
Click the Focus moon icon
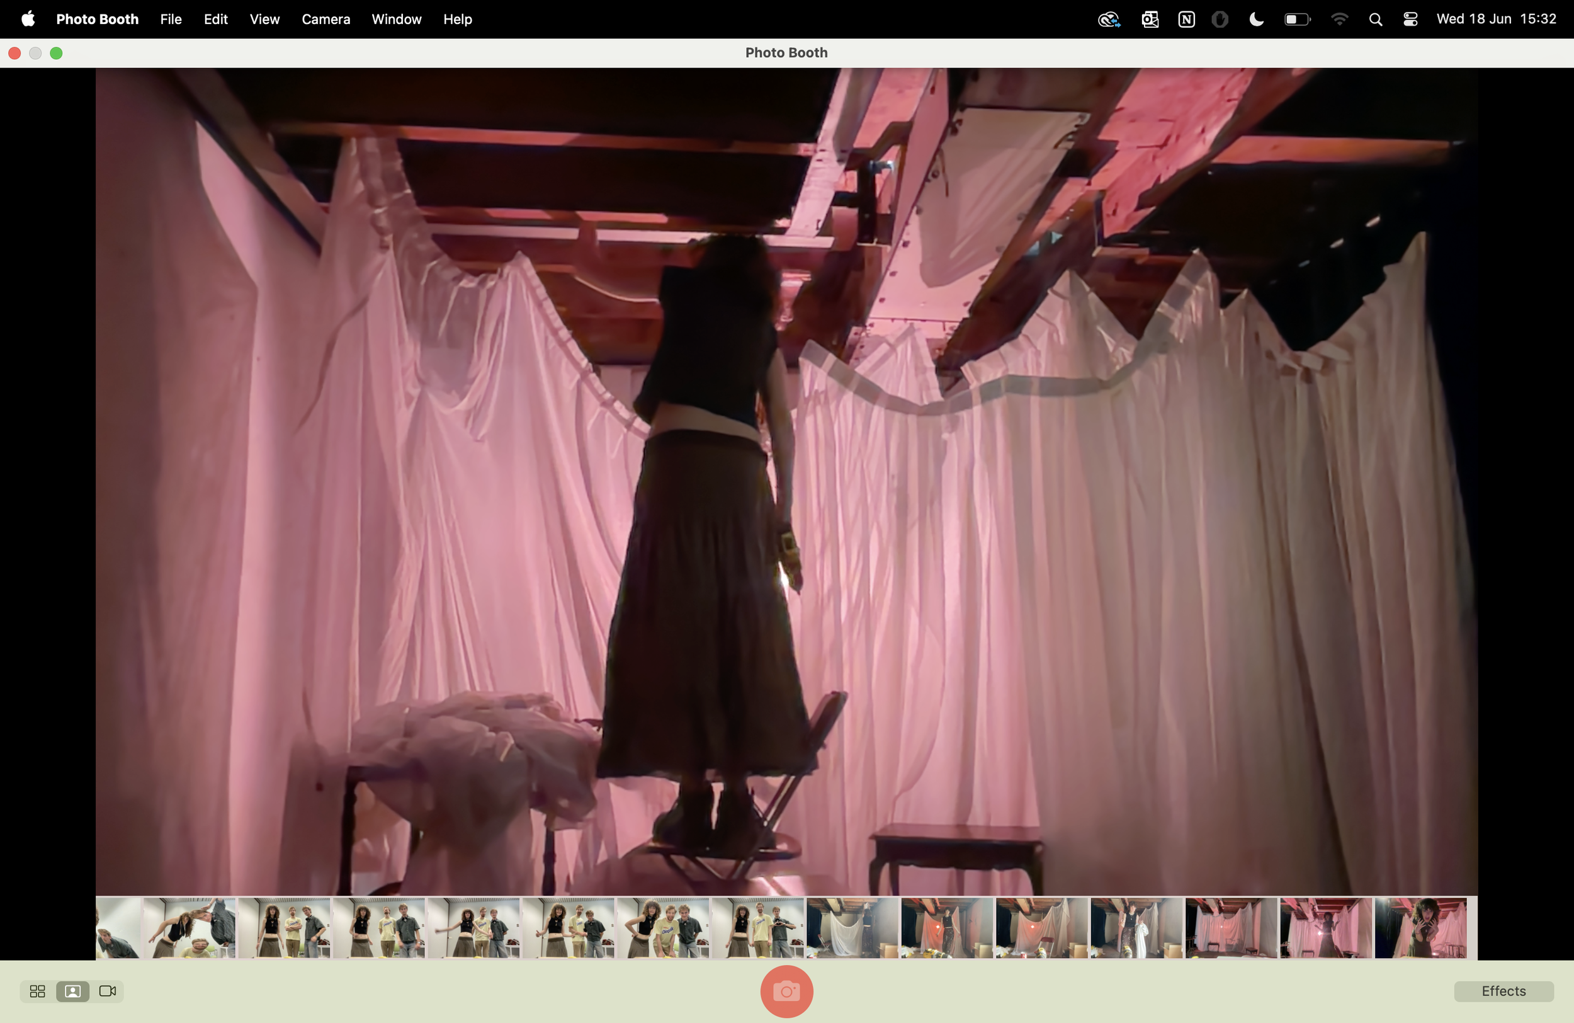click(x=1256, y=19)
